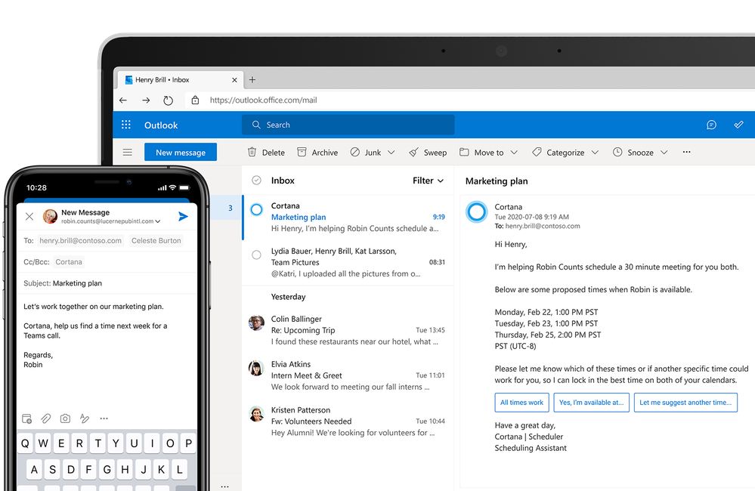The image size is (755, 491).
Task: Click Colin Ballinger's avatar photo
Action: 256,323
